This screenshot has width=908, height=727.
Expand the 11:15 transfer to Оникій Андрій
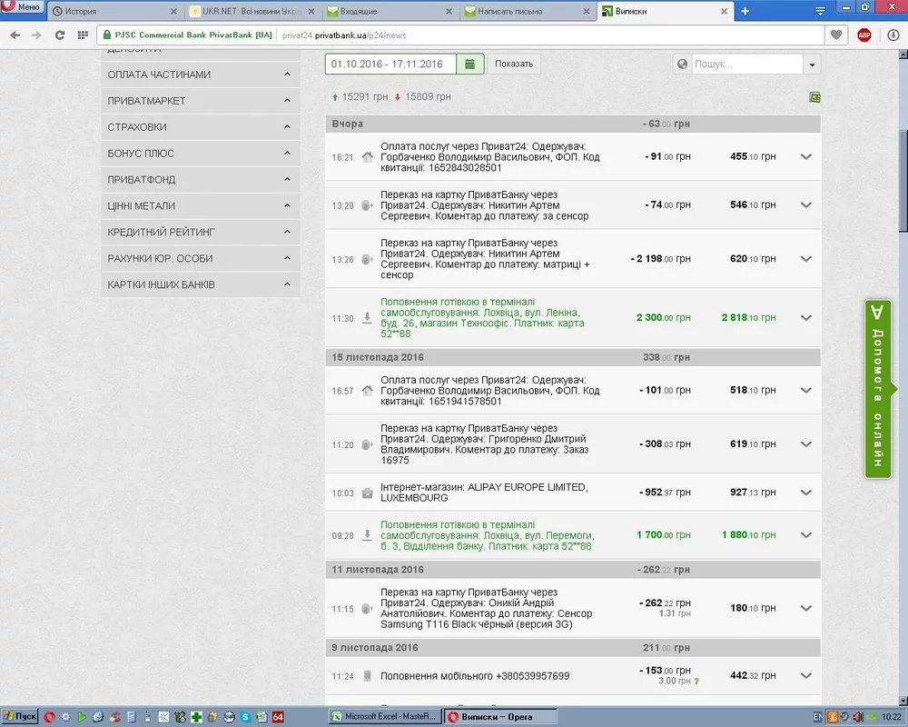(x=806, y=608)
